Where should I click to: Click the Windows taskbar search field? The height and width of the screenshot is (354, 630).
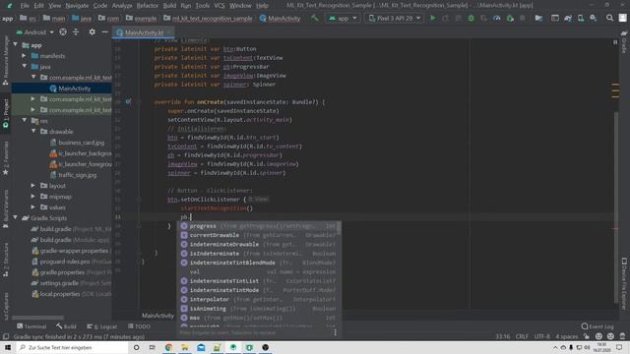click(x=72, y=347)
